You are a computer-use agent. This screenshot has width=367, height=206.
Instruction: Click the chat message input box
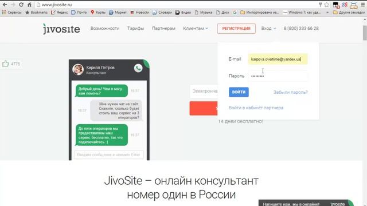[108, 154]
